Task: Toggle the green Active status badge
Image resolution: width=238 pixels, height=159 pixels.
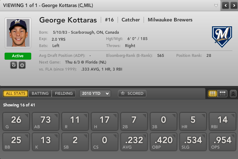Action: [x=18, y=56]
